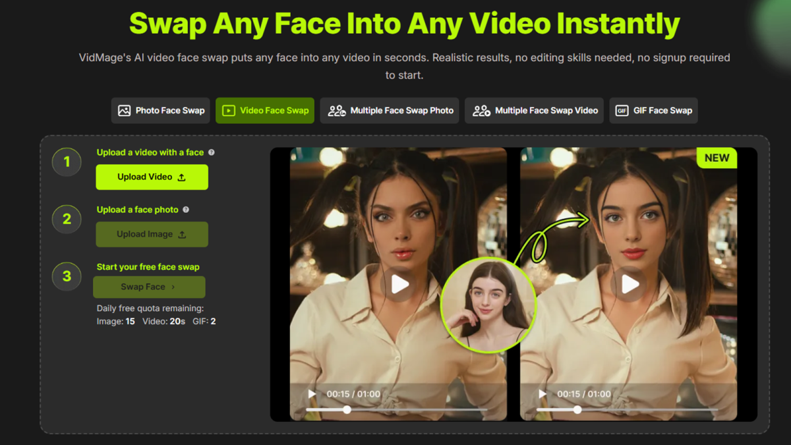Select the Video Face Swap tab

point(265,111)
